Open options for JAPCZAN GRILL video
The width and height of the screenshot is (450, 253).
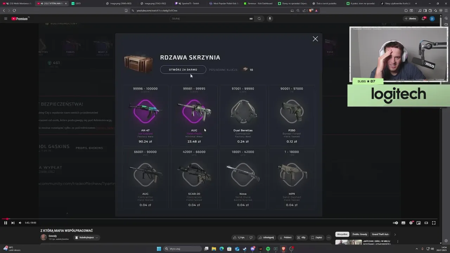point(398,242)
